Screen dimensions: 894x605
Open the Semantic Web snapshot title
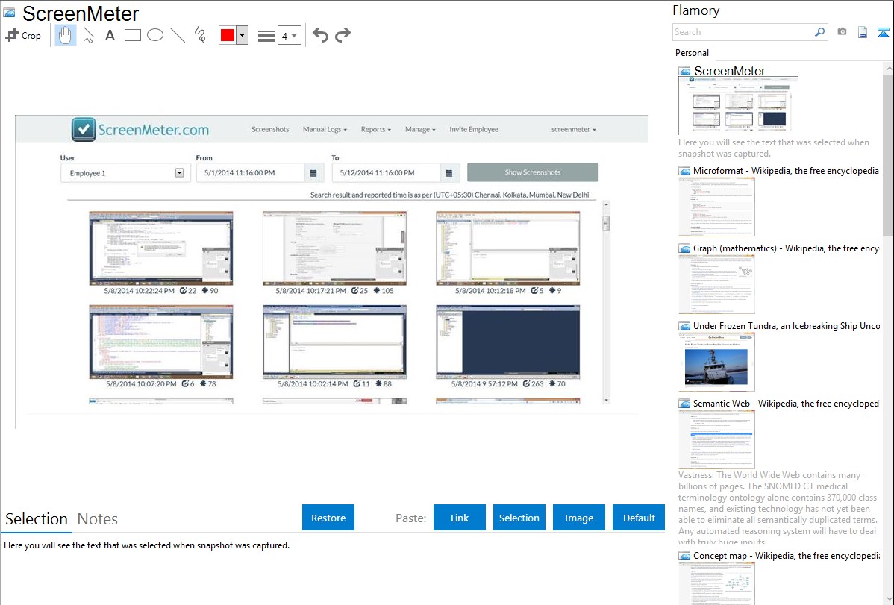(786, 403)
